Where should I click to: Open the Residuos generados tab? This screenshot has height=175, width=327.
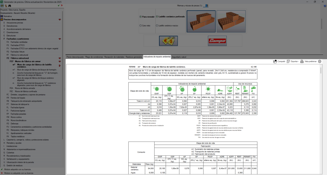[134, 57]
